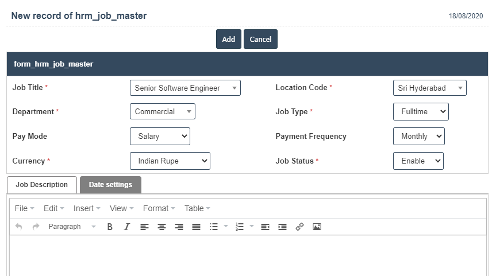
Task: Click the Cancel button
Action: (x=260, y=39)
